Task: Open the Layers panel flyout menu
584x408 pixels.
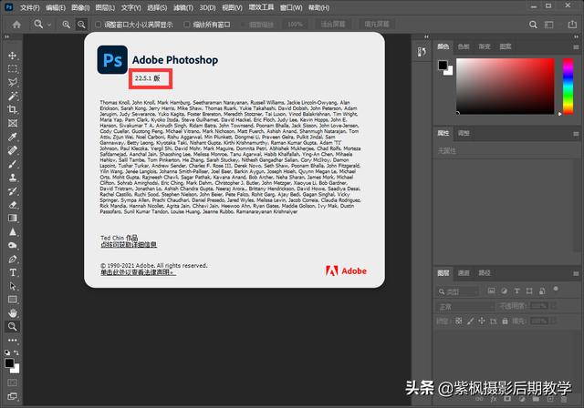Action: 576,273
